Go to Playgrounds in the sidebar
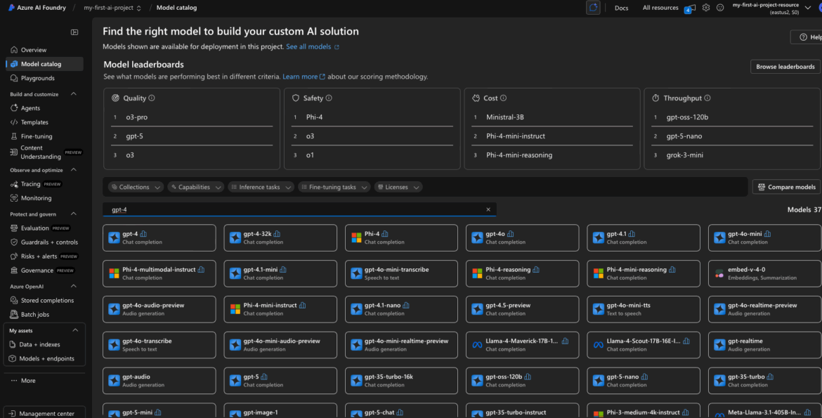The width and height of the screenshot is (822, 418). click(37, 78)
